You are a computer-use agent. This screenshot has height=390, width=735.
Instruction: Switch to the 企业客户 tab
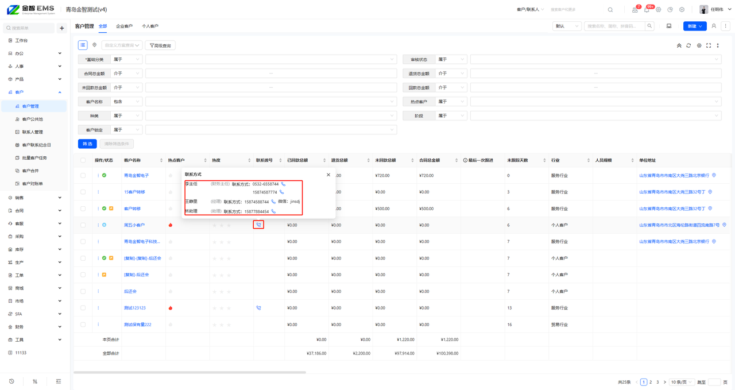[124, 26]
